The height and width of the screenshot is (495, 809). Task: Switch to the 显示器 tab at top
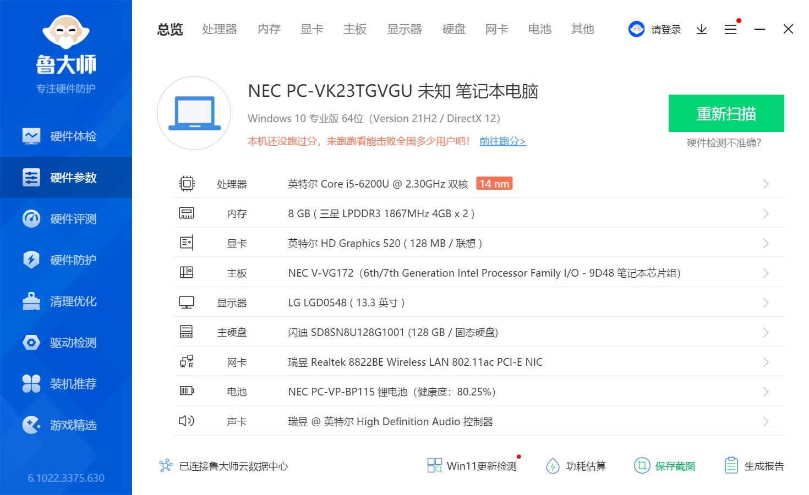point(404,29)
